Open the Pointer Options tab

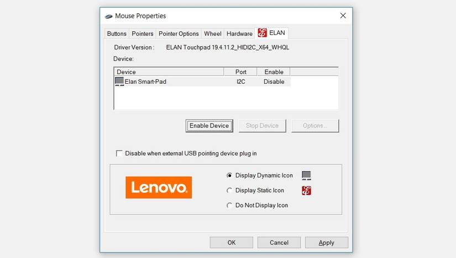[x=179, y=34]
